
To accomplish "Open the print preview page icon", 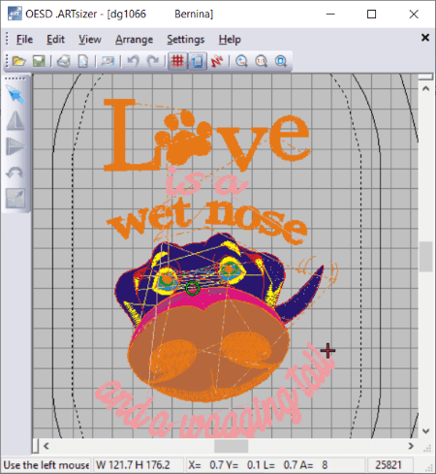I will click(83, 61).
